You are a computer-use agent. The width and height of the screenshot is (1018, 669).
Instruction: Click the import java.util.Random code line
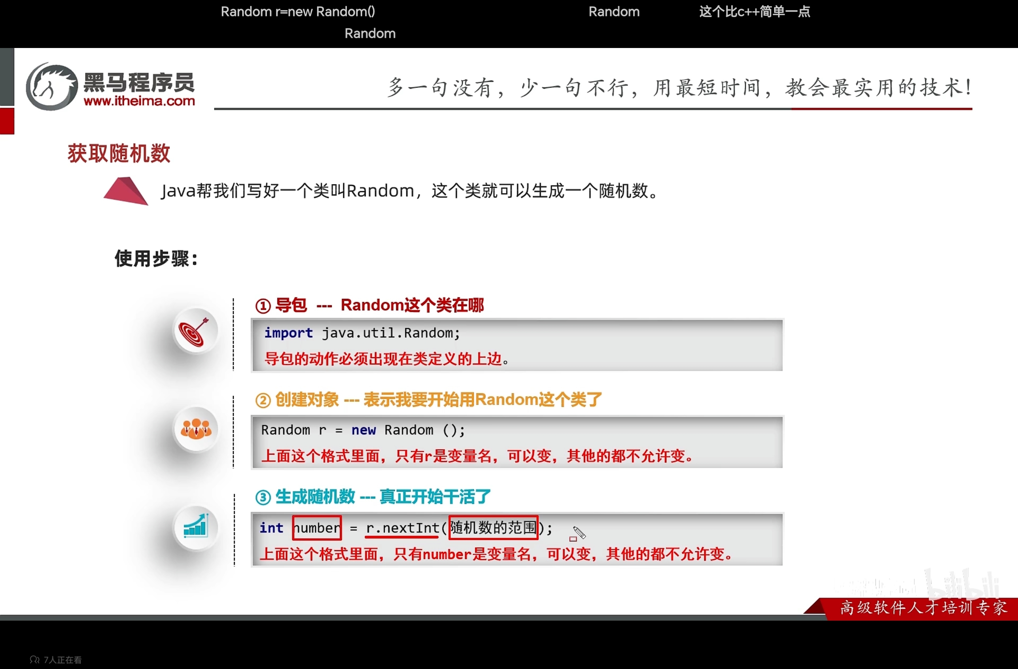[362, 333]
